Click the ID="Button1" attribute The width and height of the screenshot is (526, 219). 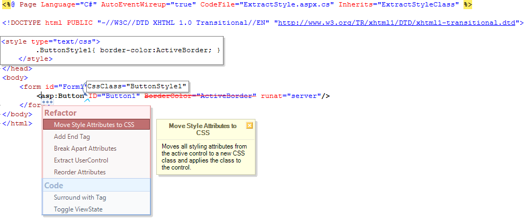coord(114,96)
